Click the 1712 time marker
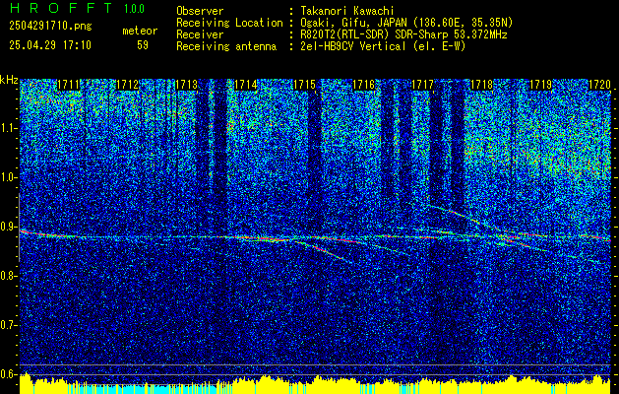 click(128, 85)
